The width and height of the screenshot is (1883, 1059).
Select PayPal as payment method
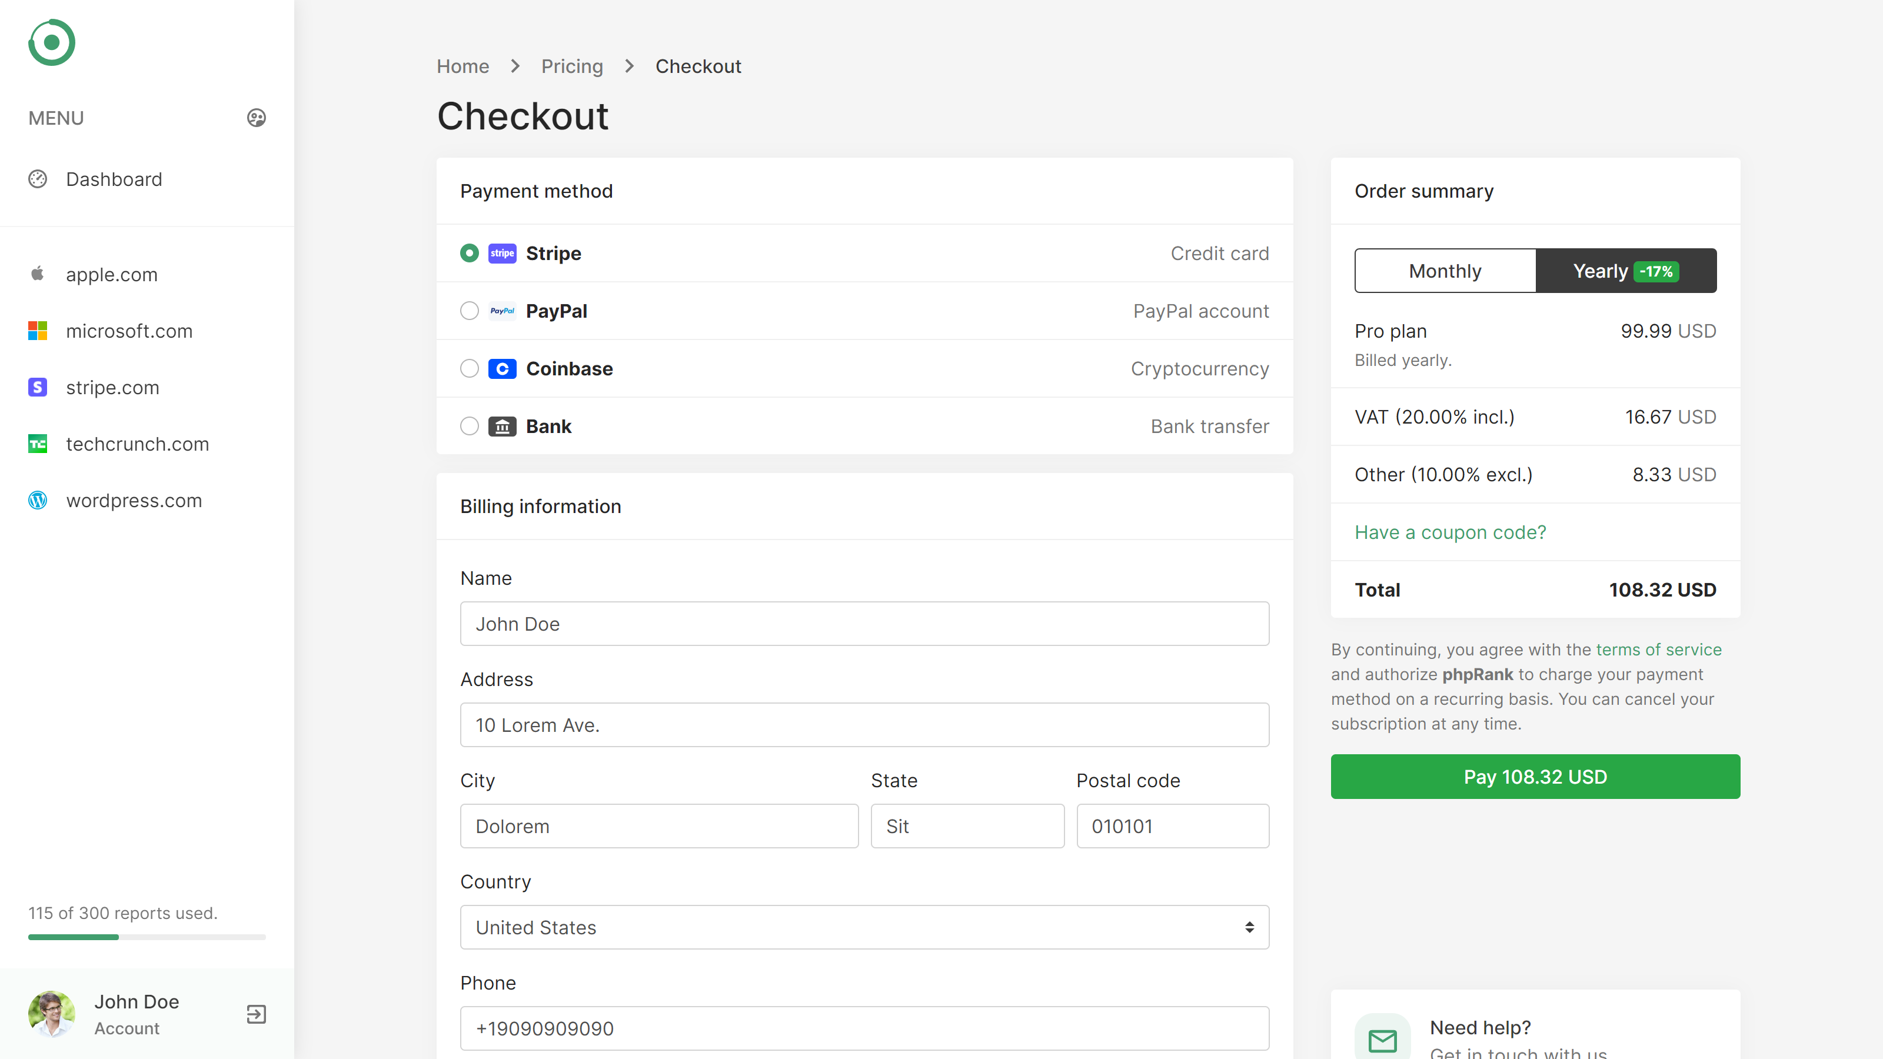point(470,311)
